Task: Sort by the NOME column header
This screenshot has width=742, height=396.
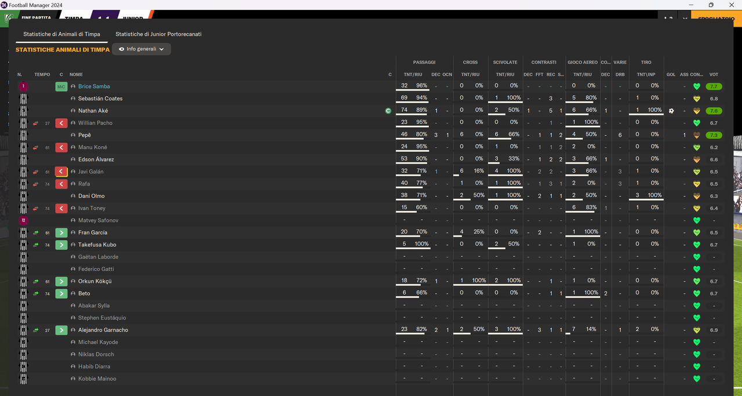Action: pyautogui.click(x=76, y=74)
